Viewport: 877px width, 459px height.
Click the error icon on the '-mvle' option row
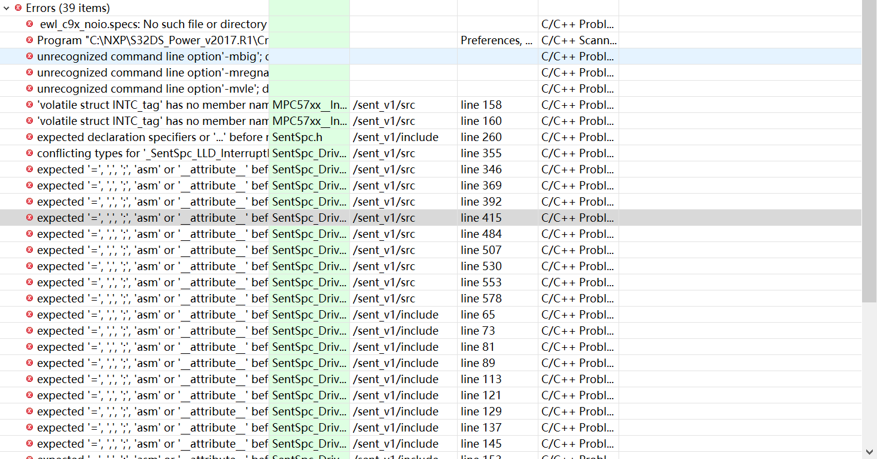point(29,88)
